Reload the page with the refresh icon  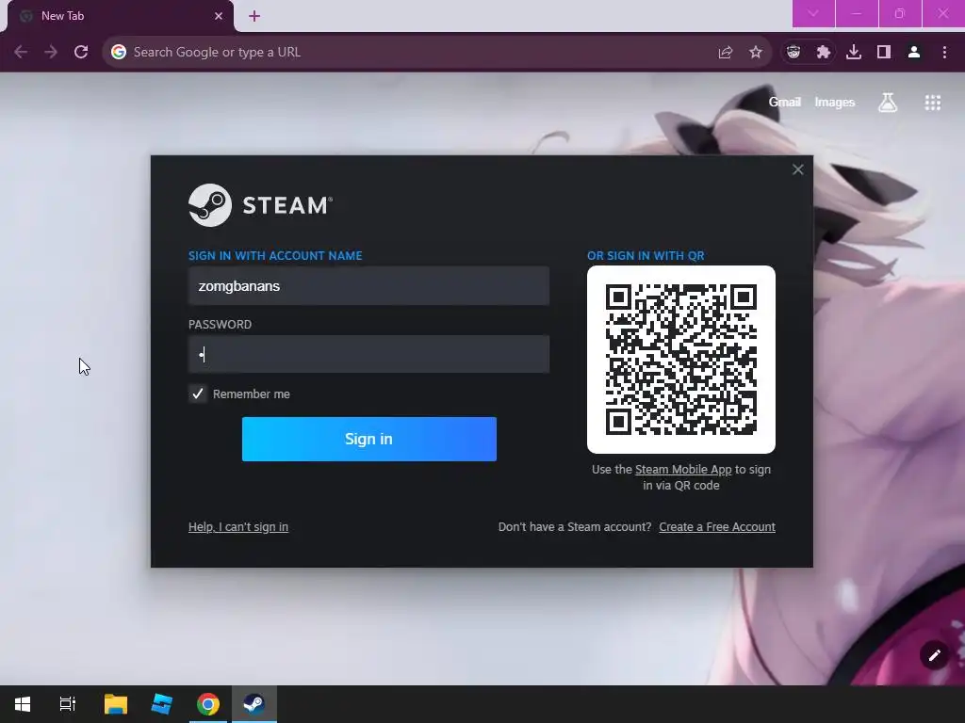click(x=81, y=53)
